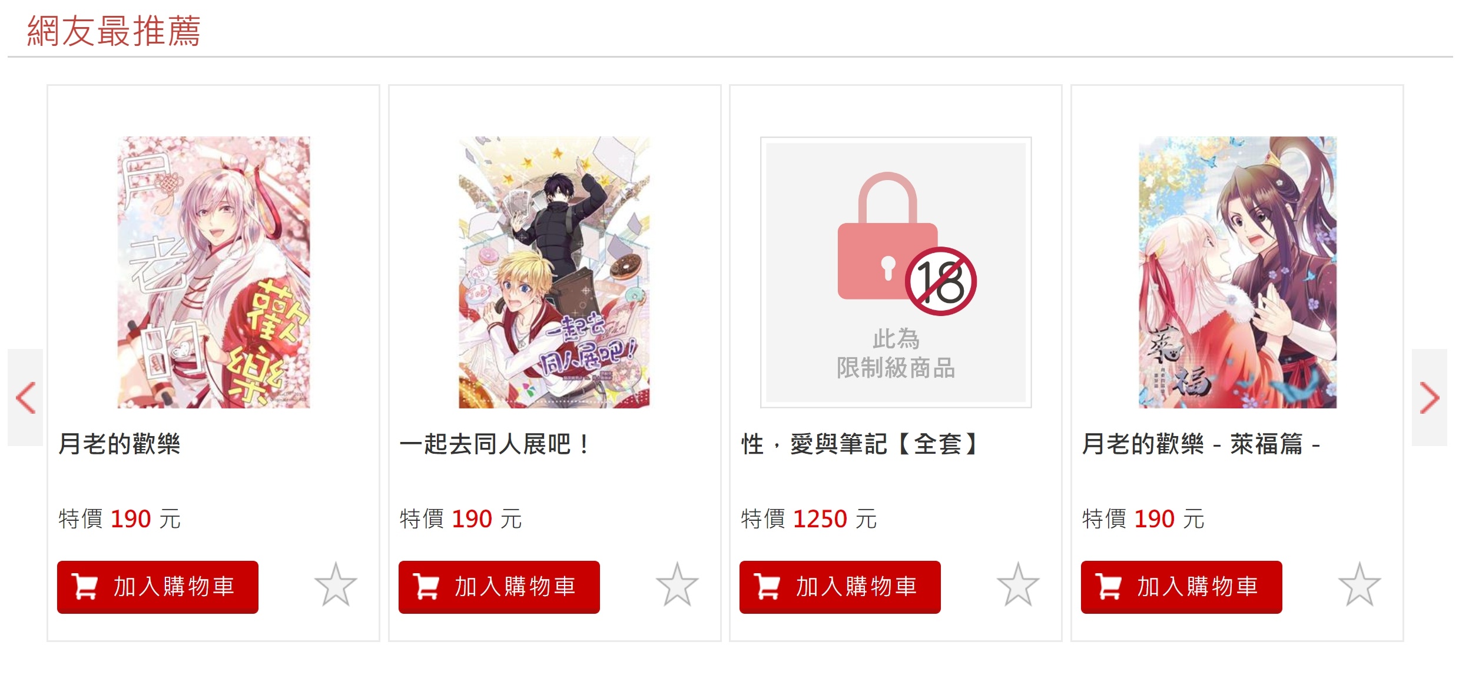The height and width of the screenshot is (685, 1459).
Task: Click the 18+ restricted product lock image
Action: click(896, 272)
